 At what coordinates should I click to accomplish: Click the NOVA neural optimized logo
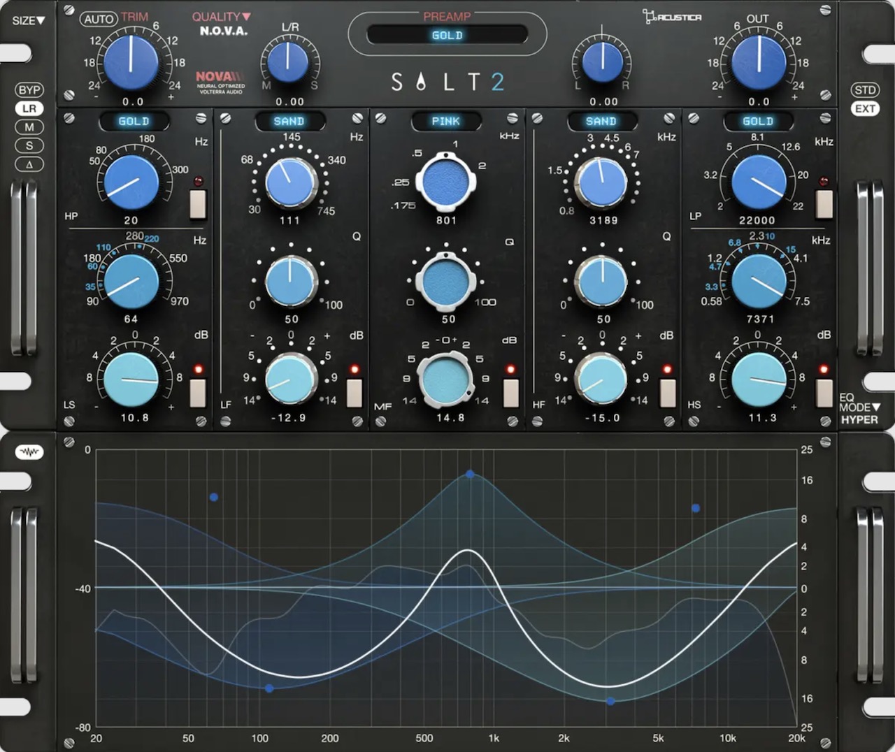[221, 82]
